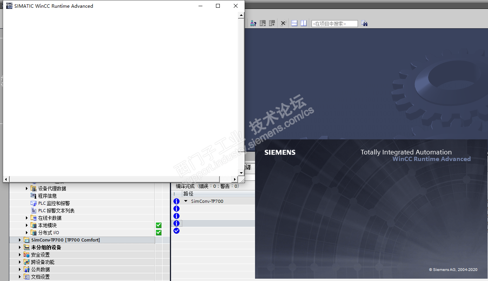The image size is (488, 281).
Task: Select PLC 监控和报警 in project tree
Action: click(x=54, y=203)
